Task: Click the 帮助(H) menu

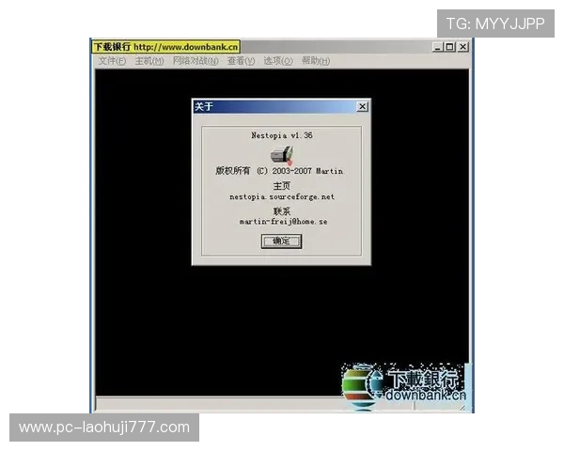Action: coord(315,61)
